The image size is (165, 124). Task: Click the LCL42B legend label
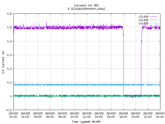(143, 23)
